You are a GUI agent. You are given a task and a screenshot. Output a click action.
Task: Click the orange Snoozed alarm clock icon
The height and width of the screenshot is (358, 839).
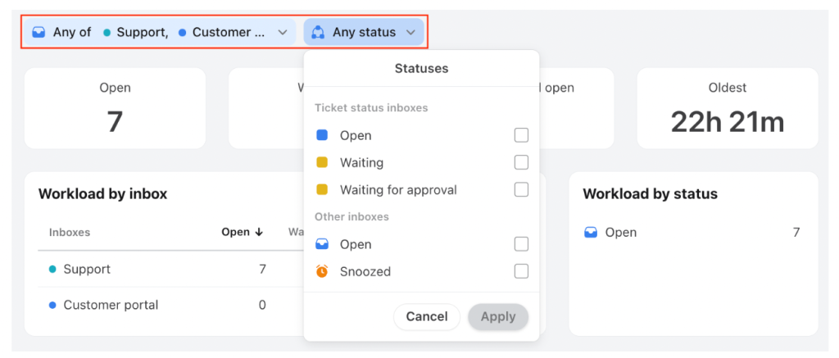tap(322, 271)
